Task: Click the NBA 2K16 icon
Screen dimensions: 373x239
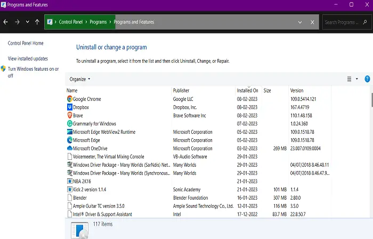Action: click(x=69, y=181)
